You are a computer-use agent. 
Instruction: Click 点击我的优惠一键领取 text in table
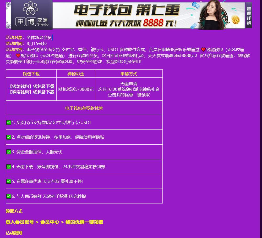point(129,95)
